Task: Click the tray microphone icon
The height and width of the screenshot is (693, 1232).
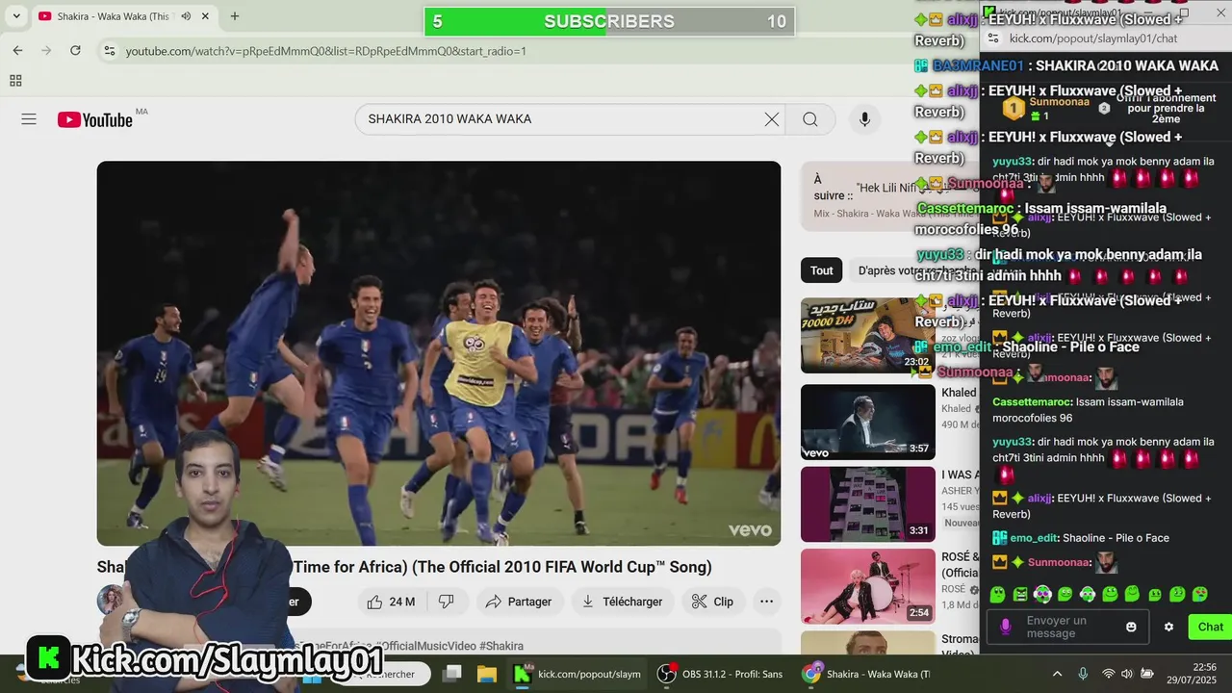Action: [1083, 674]
